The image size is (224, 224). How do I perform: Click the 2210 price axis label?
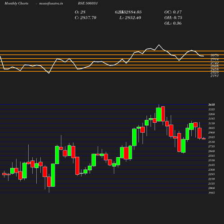pyautogui.click(x=211, y=179)
